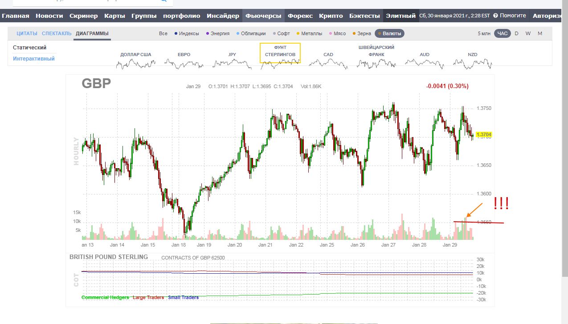Click the Large Traders legend label

(x=148, y=297)
